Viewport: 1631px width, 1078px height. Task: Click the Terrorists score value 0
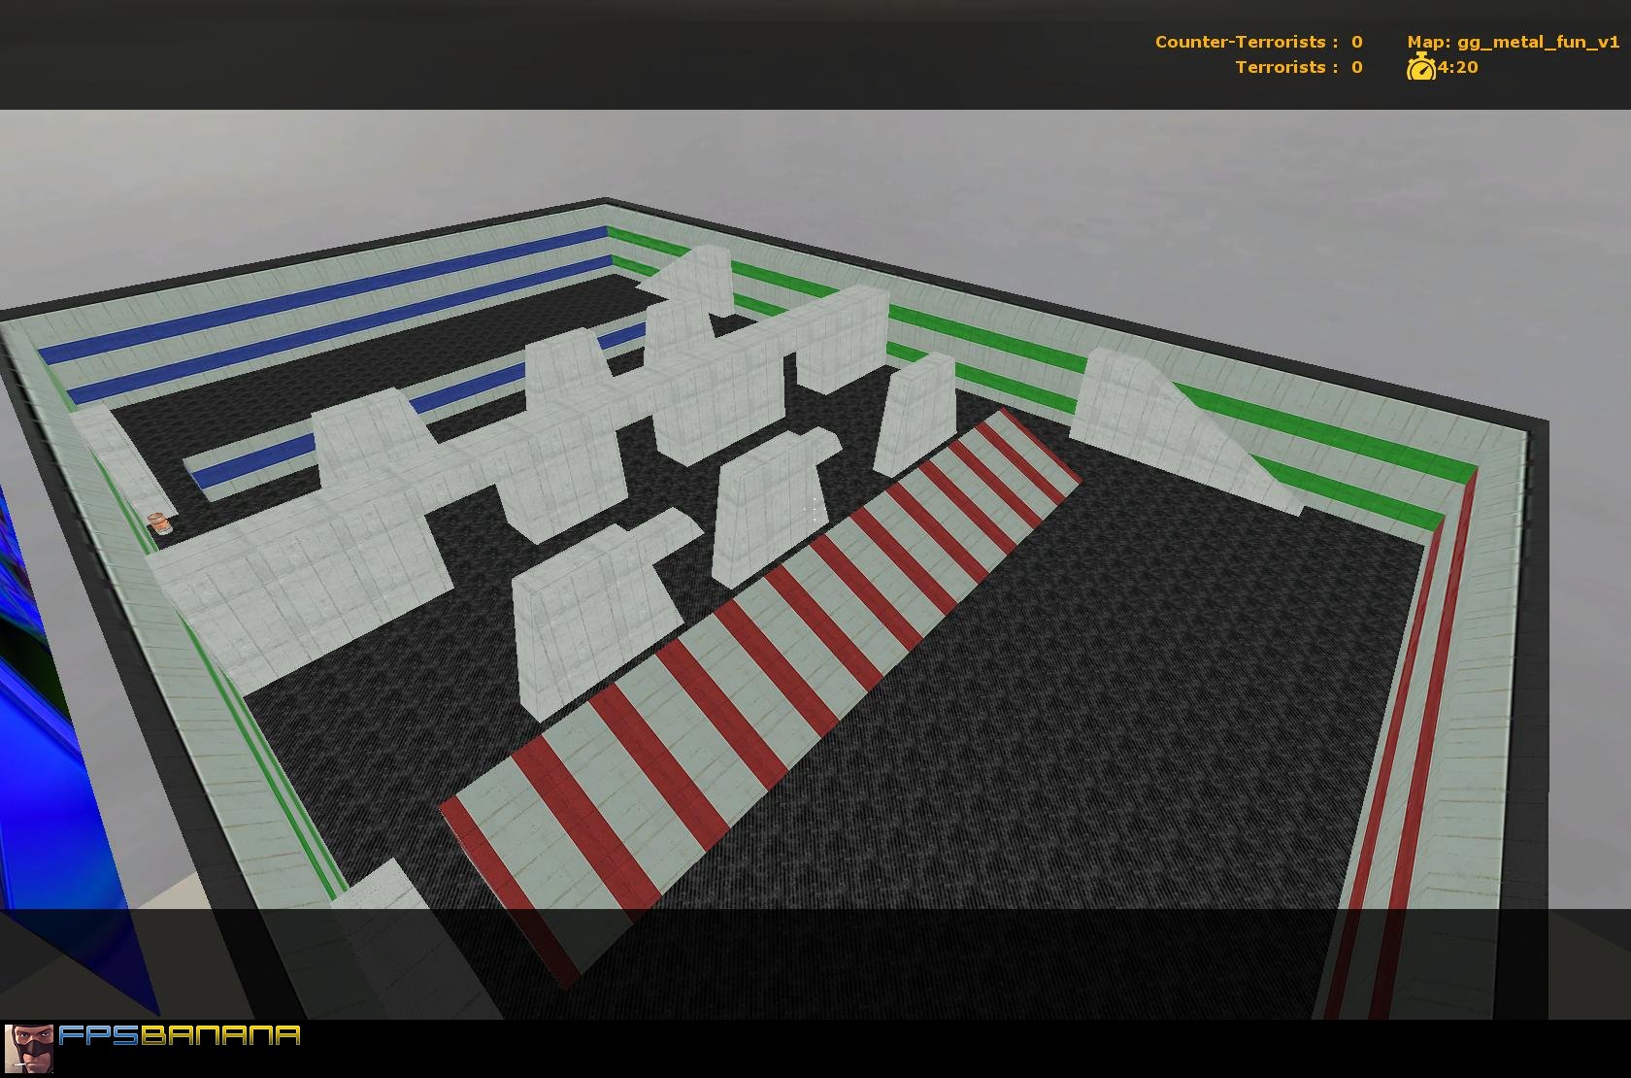click(x=1356, y=67)
